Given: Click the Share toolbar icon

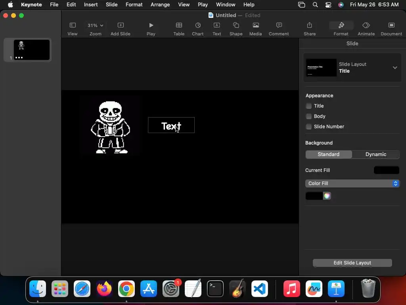Looking at the screenshot, I should (x=310, y=25).
